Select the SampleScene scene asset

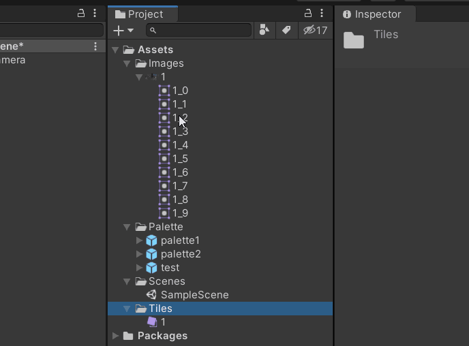click(x=194, y=295)
